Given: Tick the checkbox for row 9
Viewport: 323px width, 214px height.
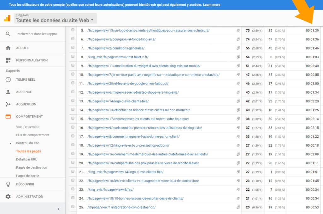Looking at the screenshot, I should 73,65.
